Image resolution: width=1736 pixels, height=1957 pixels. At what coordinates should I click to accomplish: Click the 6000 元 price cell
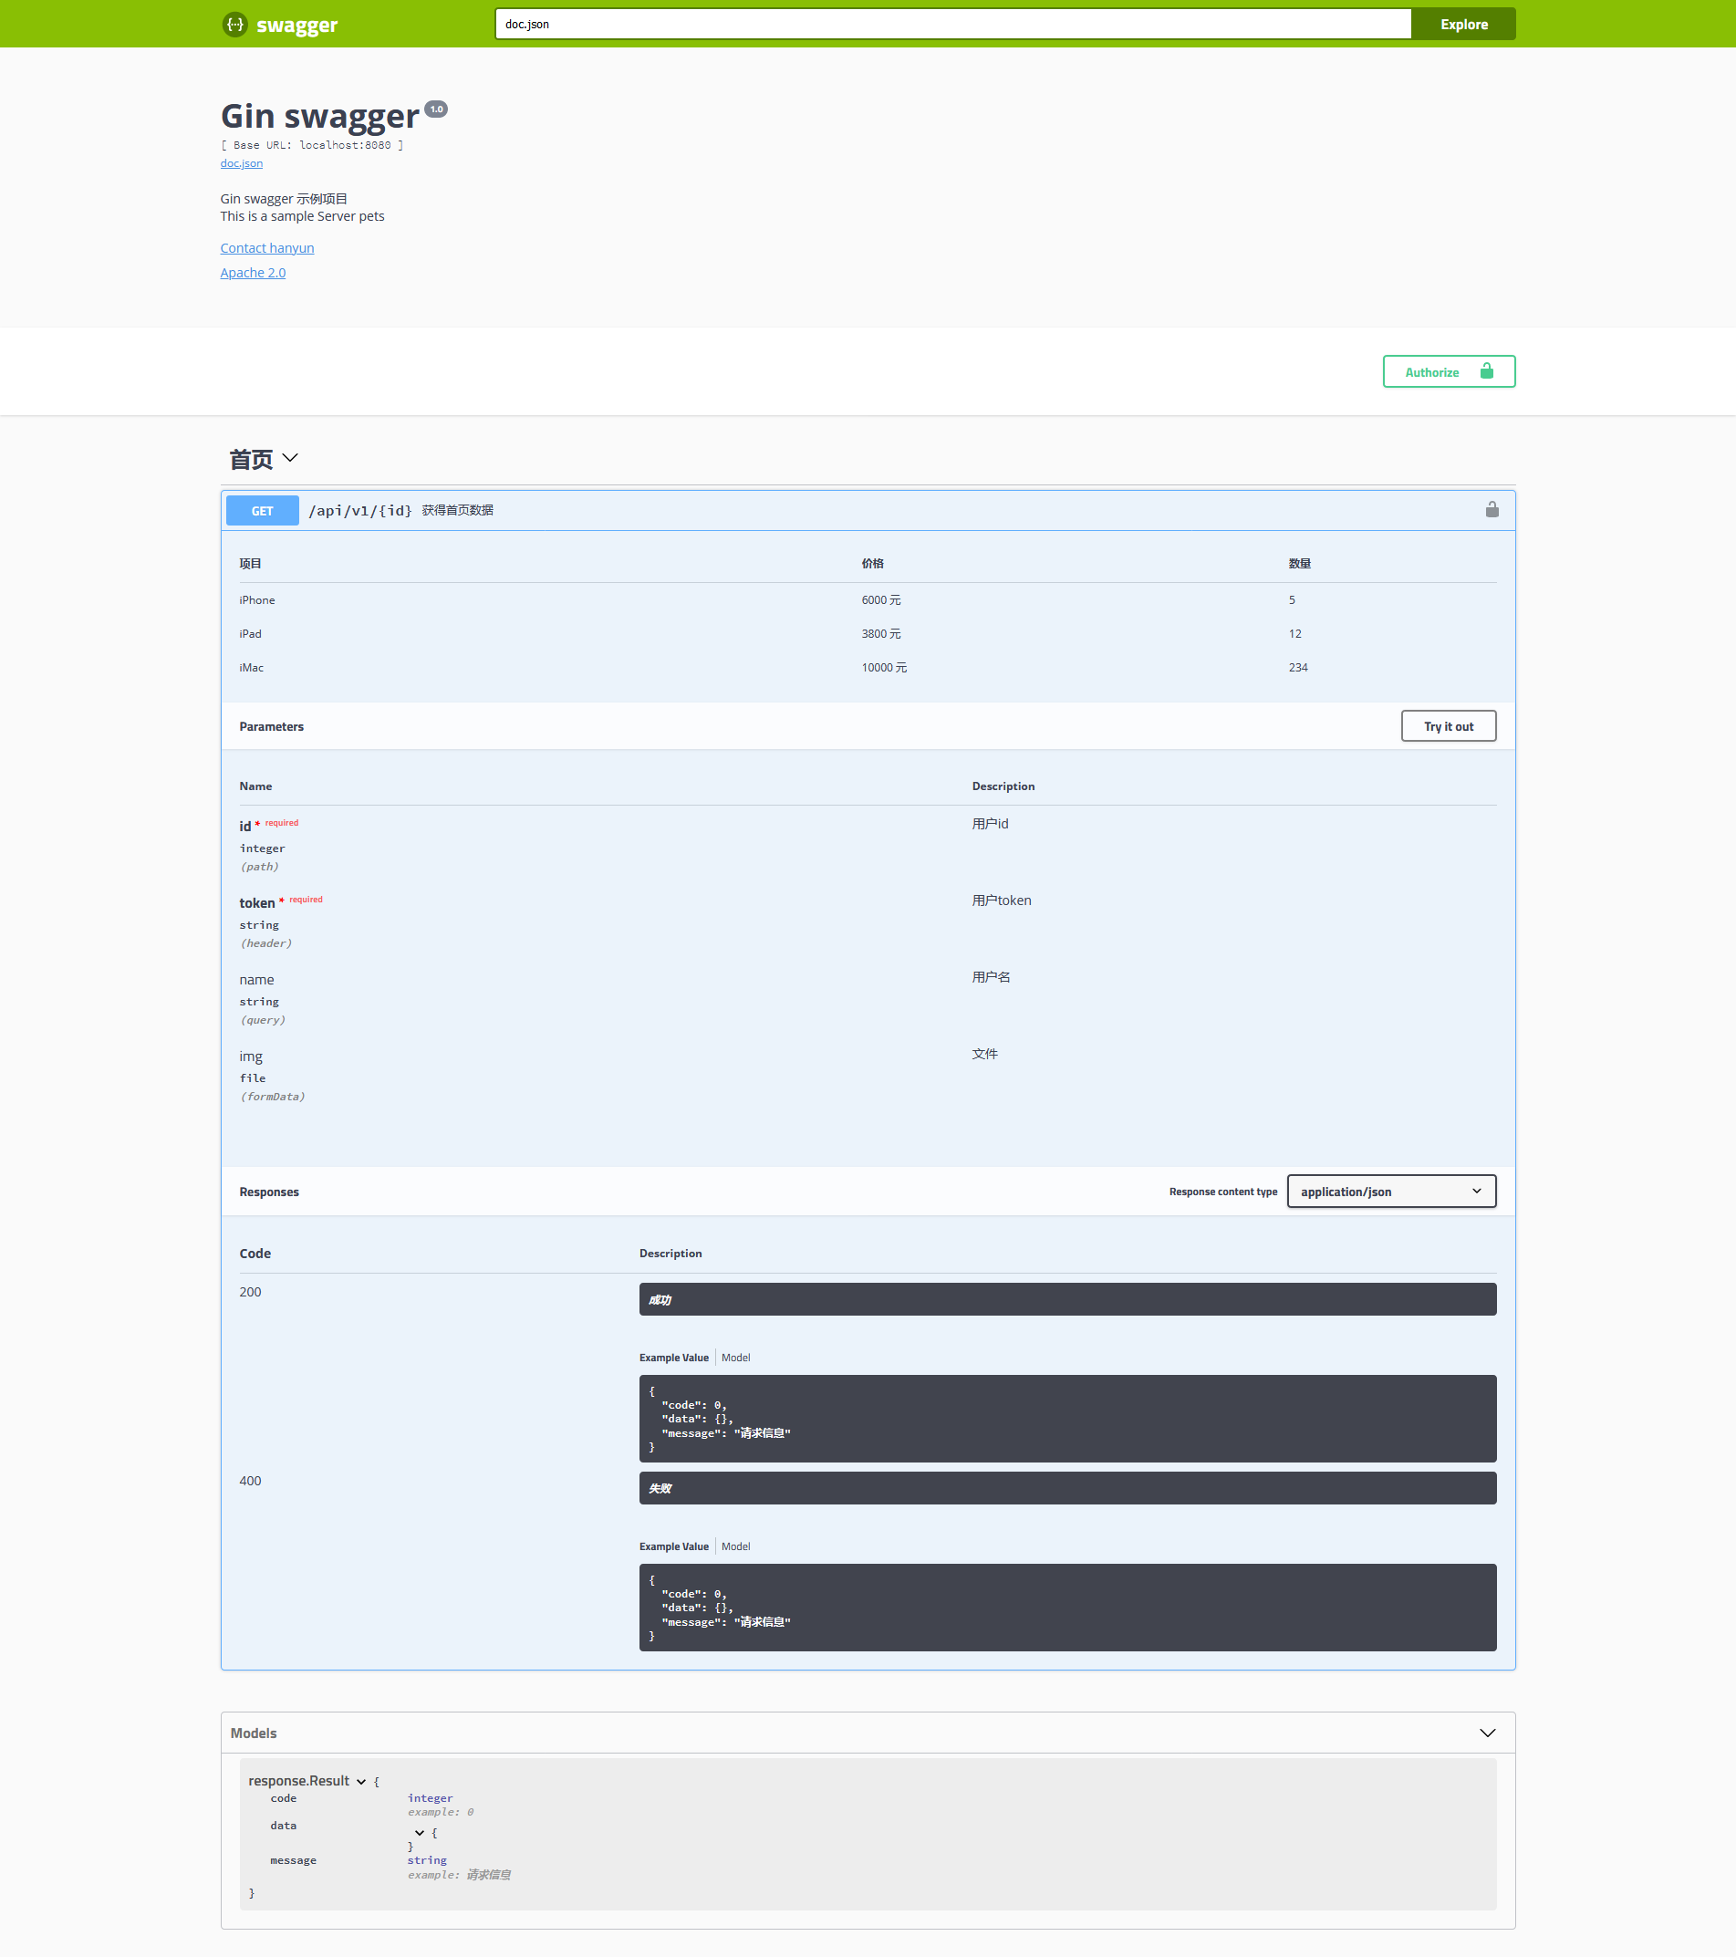(x=881, y=600)
